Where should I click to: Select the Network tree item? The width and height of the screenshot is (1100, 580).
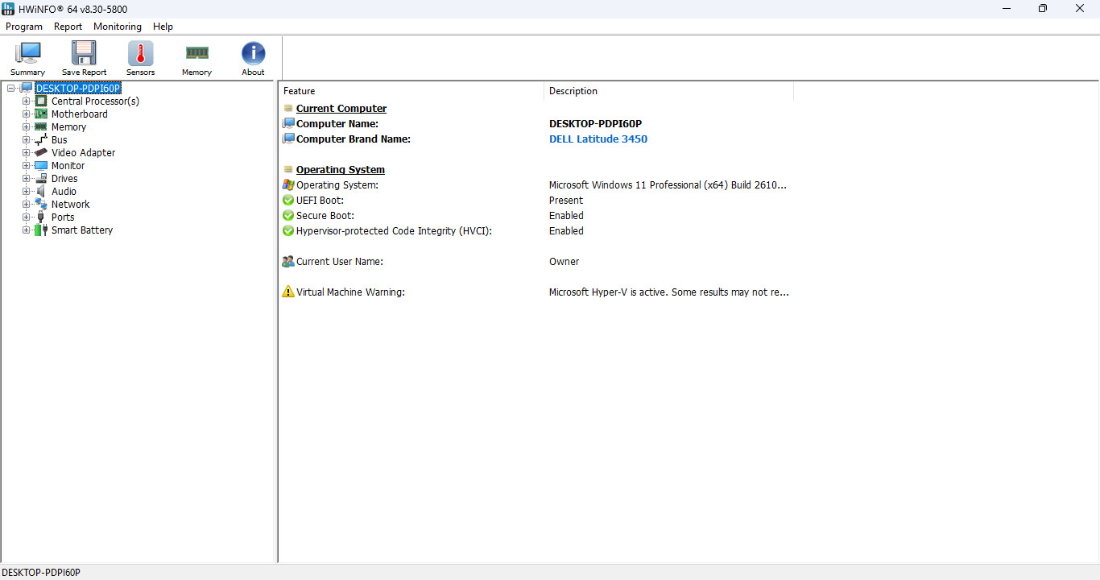(x=71, y=204)
